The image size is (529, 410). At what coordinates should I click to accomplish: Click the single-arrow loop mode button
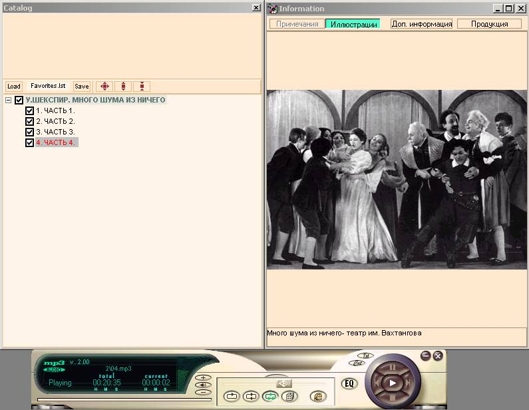tap(232, 396)
